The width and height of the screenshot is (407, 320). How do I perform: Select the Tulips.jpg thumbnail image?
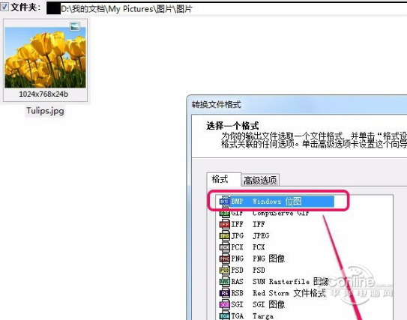(45, 57)
